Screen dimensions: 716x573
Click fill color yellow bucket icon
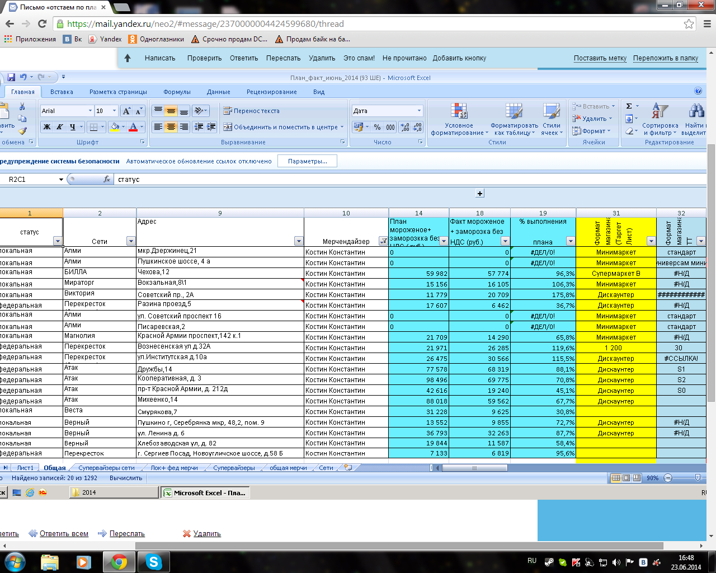[x=115, y=127]
